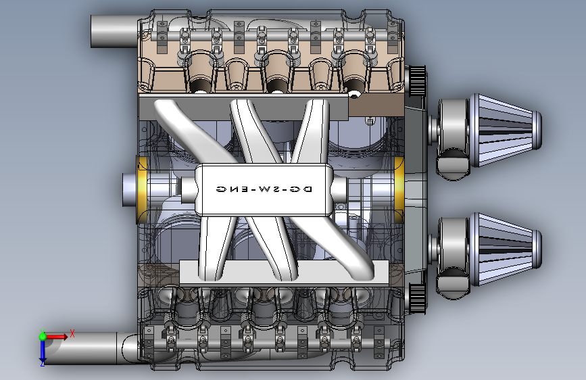The image size is (586, 380).
Task: Select the lower cone air filter
Action: [506, 249]
